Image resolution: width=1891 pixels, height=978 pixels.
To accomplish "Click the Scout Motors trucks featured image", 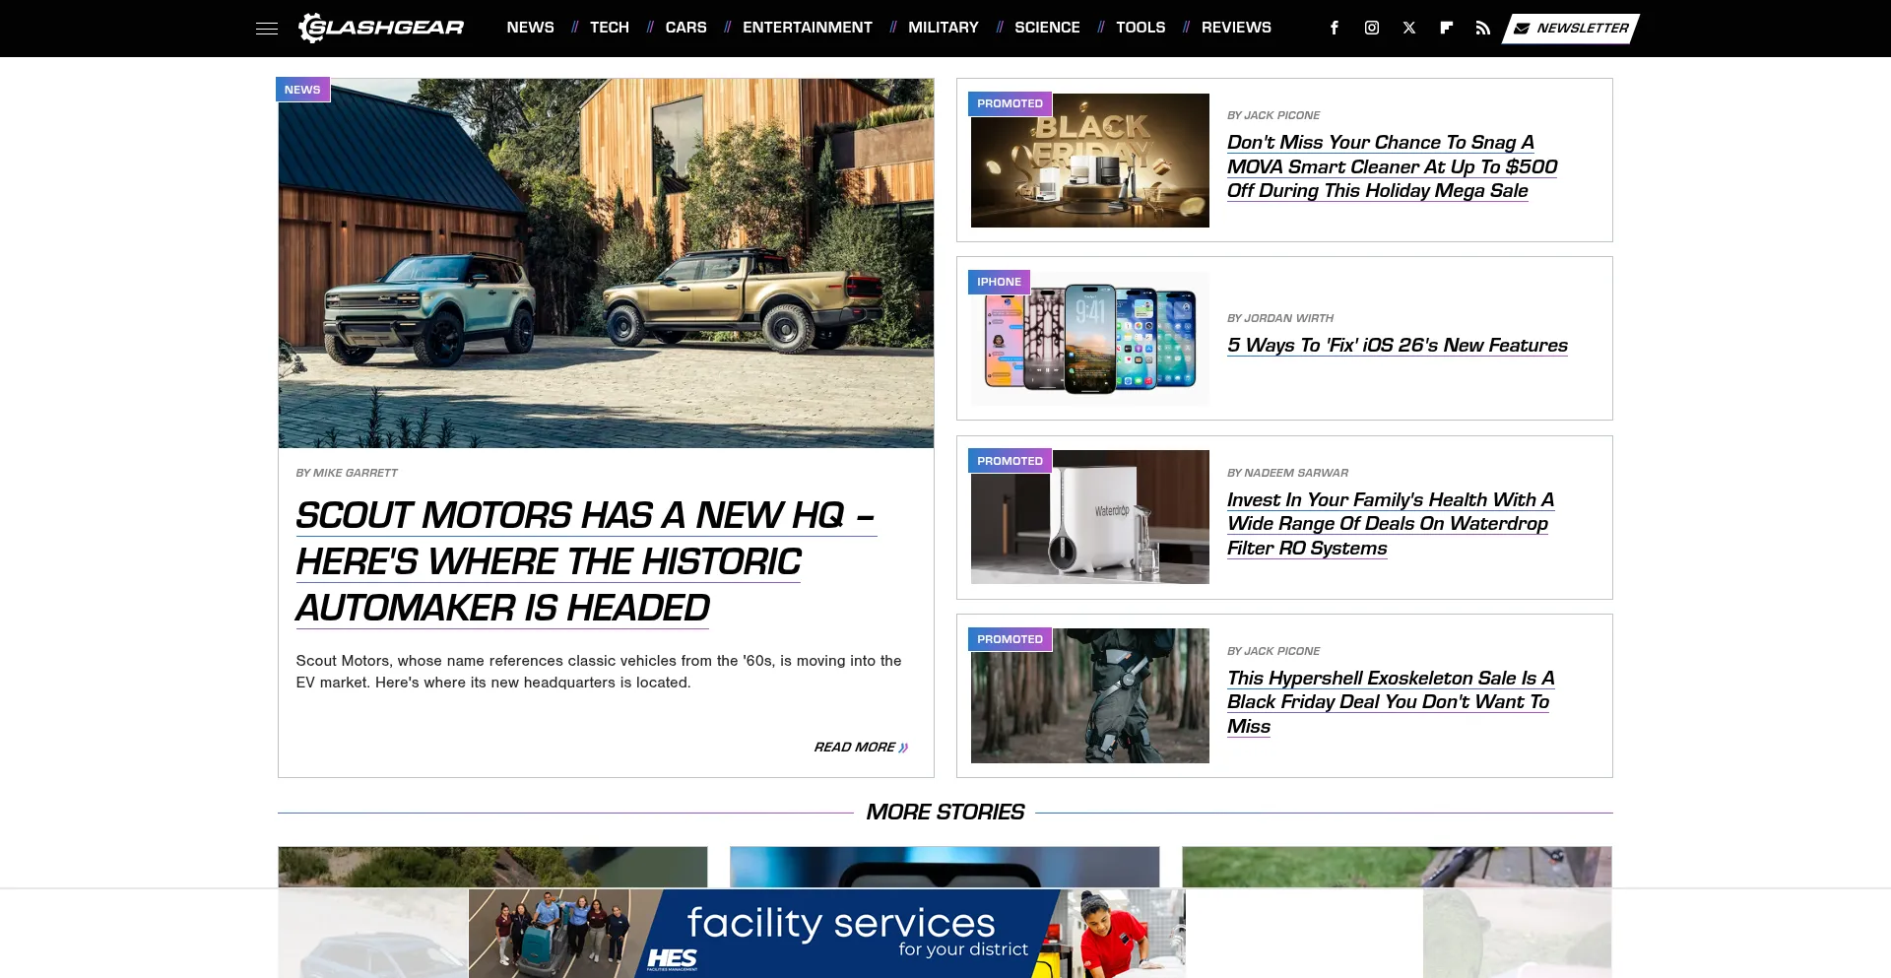I will point(606,264).
